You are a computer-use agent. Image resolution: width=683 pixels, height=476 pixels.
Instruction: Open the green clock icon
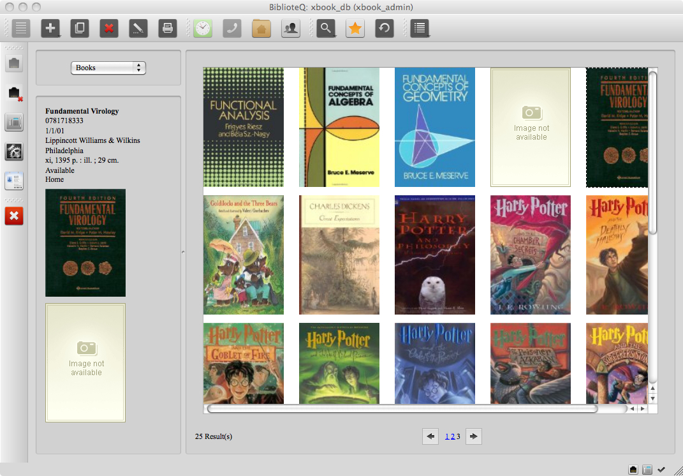203,28
